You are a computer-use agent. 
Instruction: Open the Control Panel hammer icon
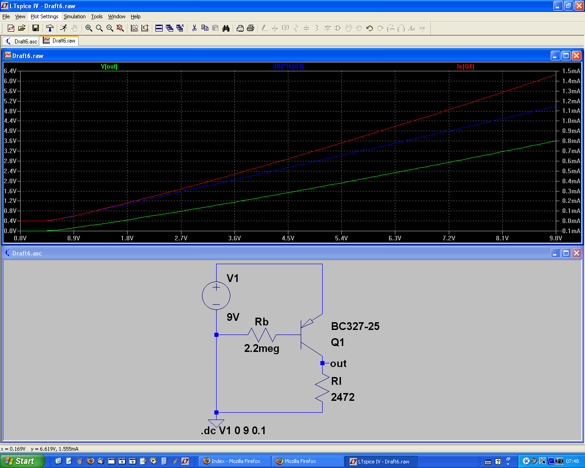click(x=50, y=28)
